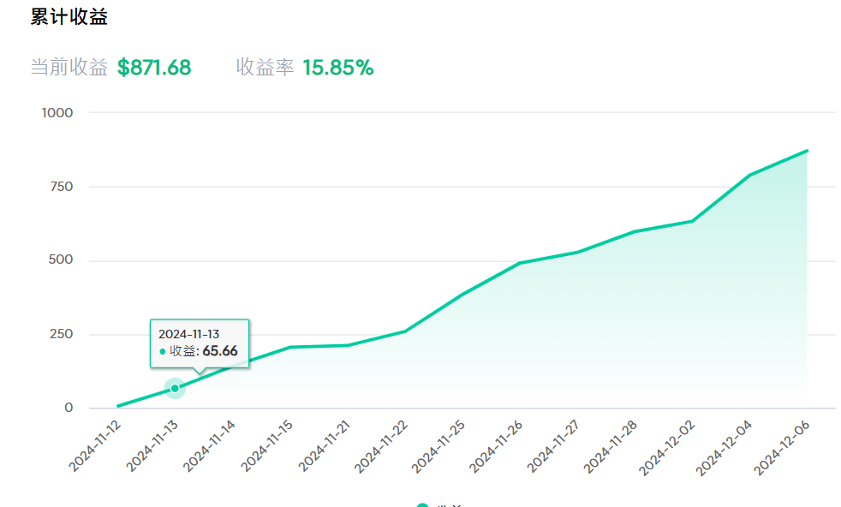Click the 2024-11-28 x-axis date label
The image size is (841, 507).
coord(611,445)
